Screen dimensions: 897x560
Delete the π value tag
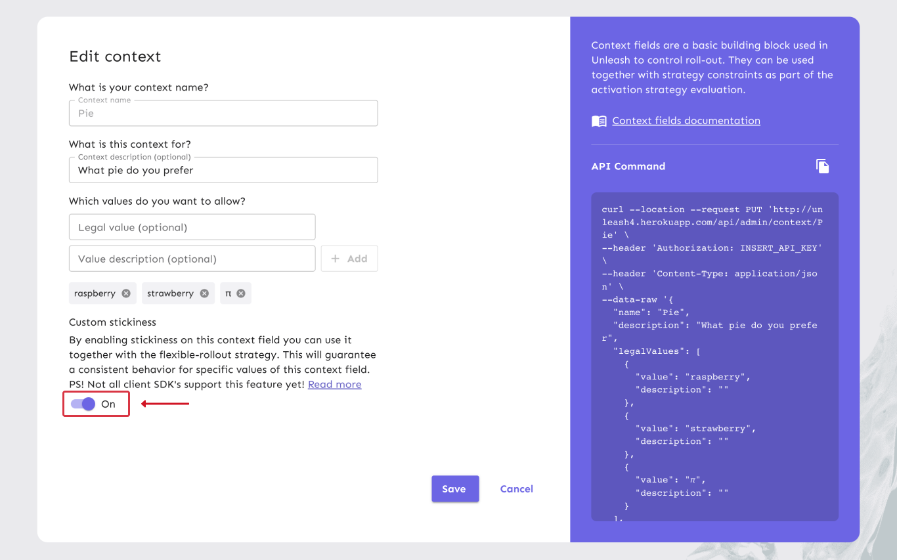pyautogui.click(x=240, y=293)
